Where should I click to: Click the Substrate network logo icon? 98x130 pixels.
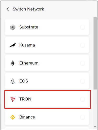click(x=13, y=27)
